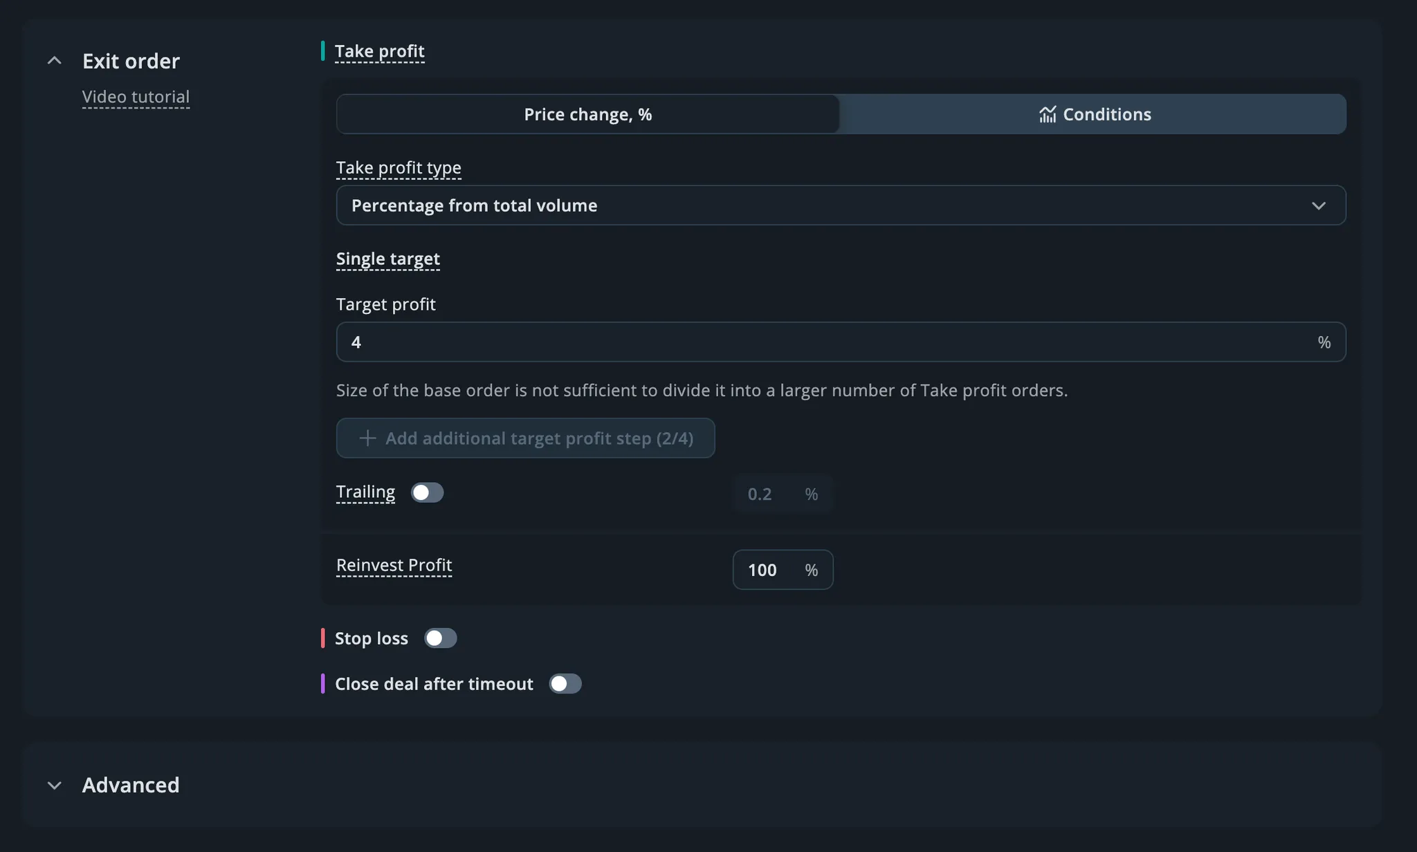Open the Video tutorial link
Screen dimensions: 1417x852
[136, 97]
